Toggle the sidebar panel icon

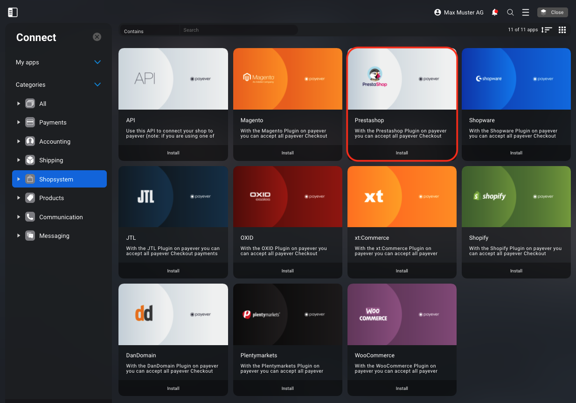(x=13, y=13)
